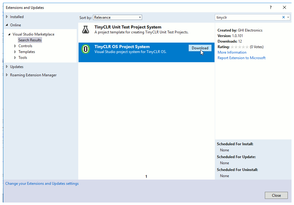This screenshot has height=205, width=294.
Task: Open the search box history dropdown arrow
Action: [x=288, y=17]
